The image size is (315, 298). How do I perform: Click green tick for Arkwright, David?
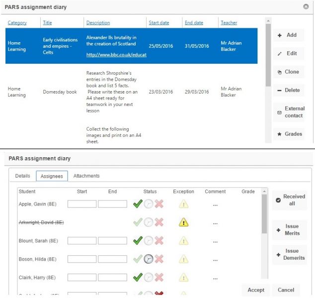[x=138, y=222]
